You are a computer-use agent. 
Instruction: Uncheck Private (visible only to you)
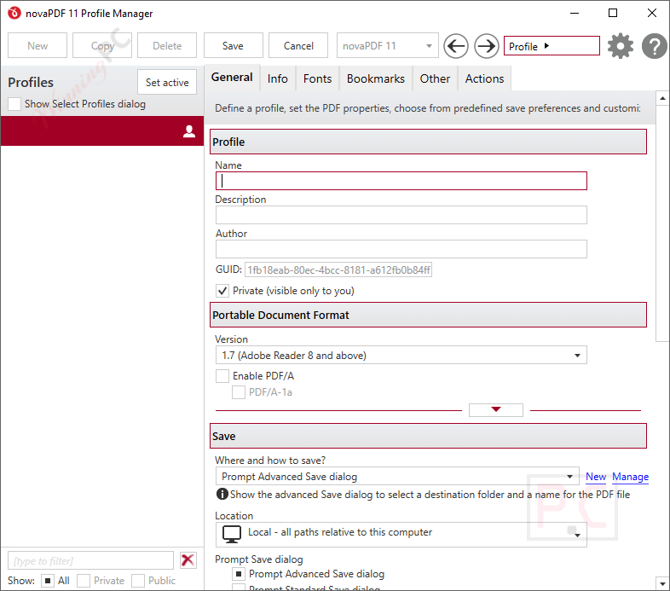click(222, 291)
